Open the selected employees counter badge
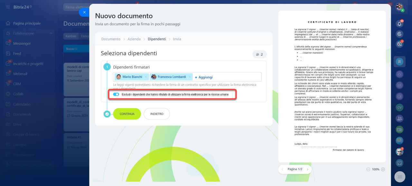Viewport: 412px width, 186px height. click(259, 54)
